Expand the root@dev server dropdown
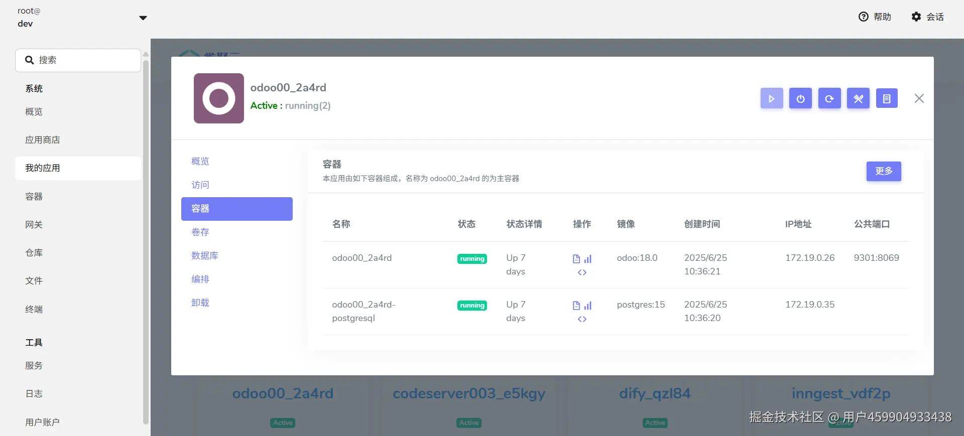This screenshot has width=964, height=436. [143, 18]
